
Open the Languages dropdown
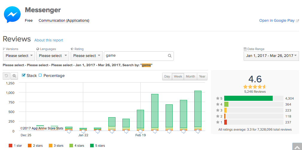click(x=53, y=56)
